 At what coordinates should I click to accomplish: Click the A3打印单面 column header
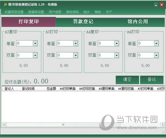point(145,89)
